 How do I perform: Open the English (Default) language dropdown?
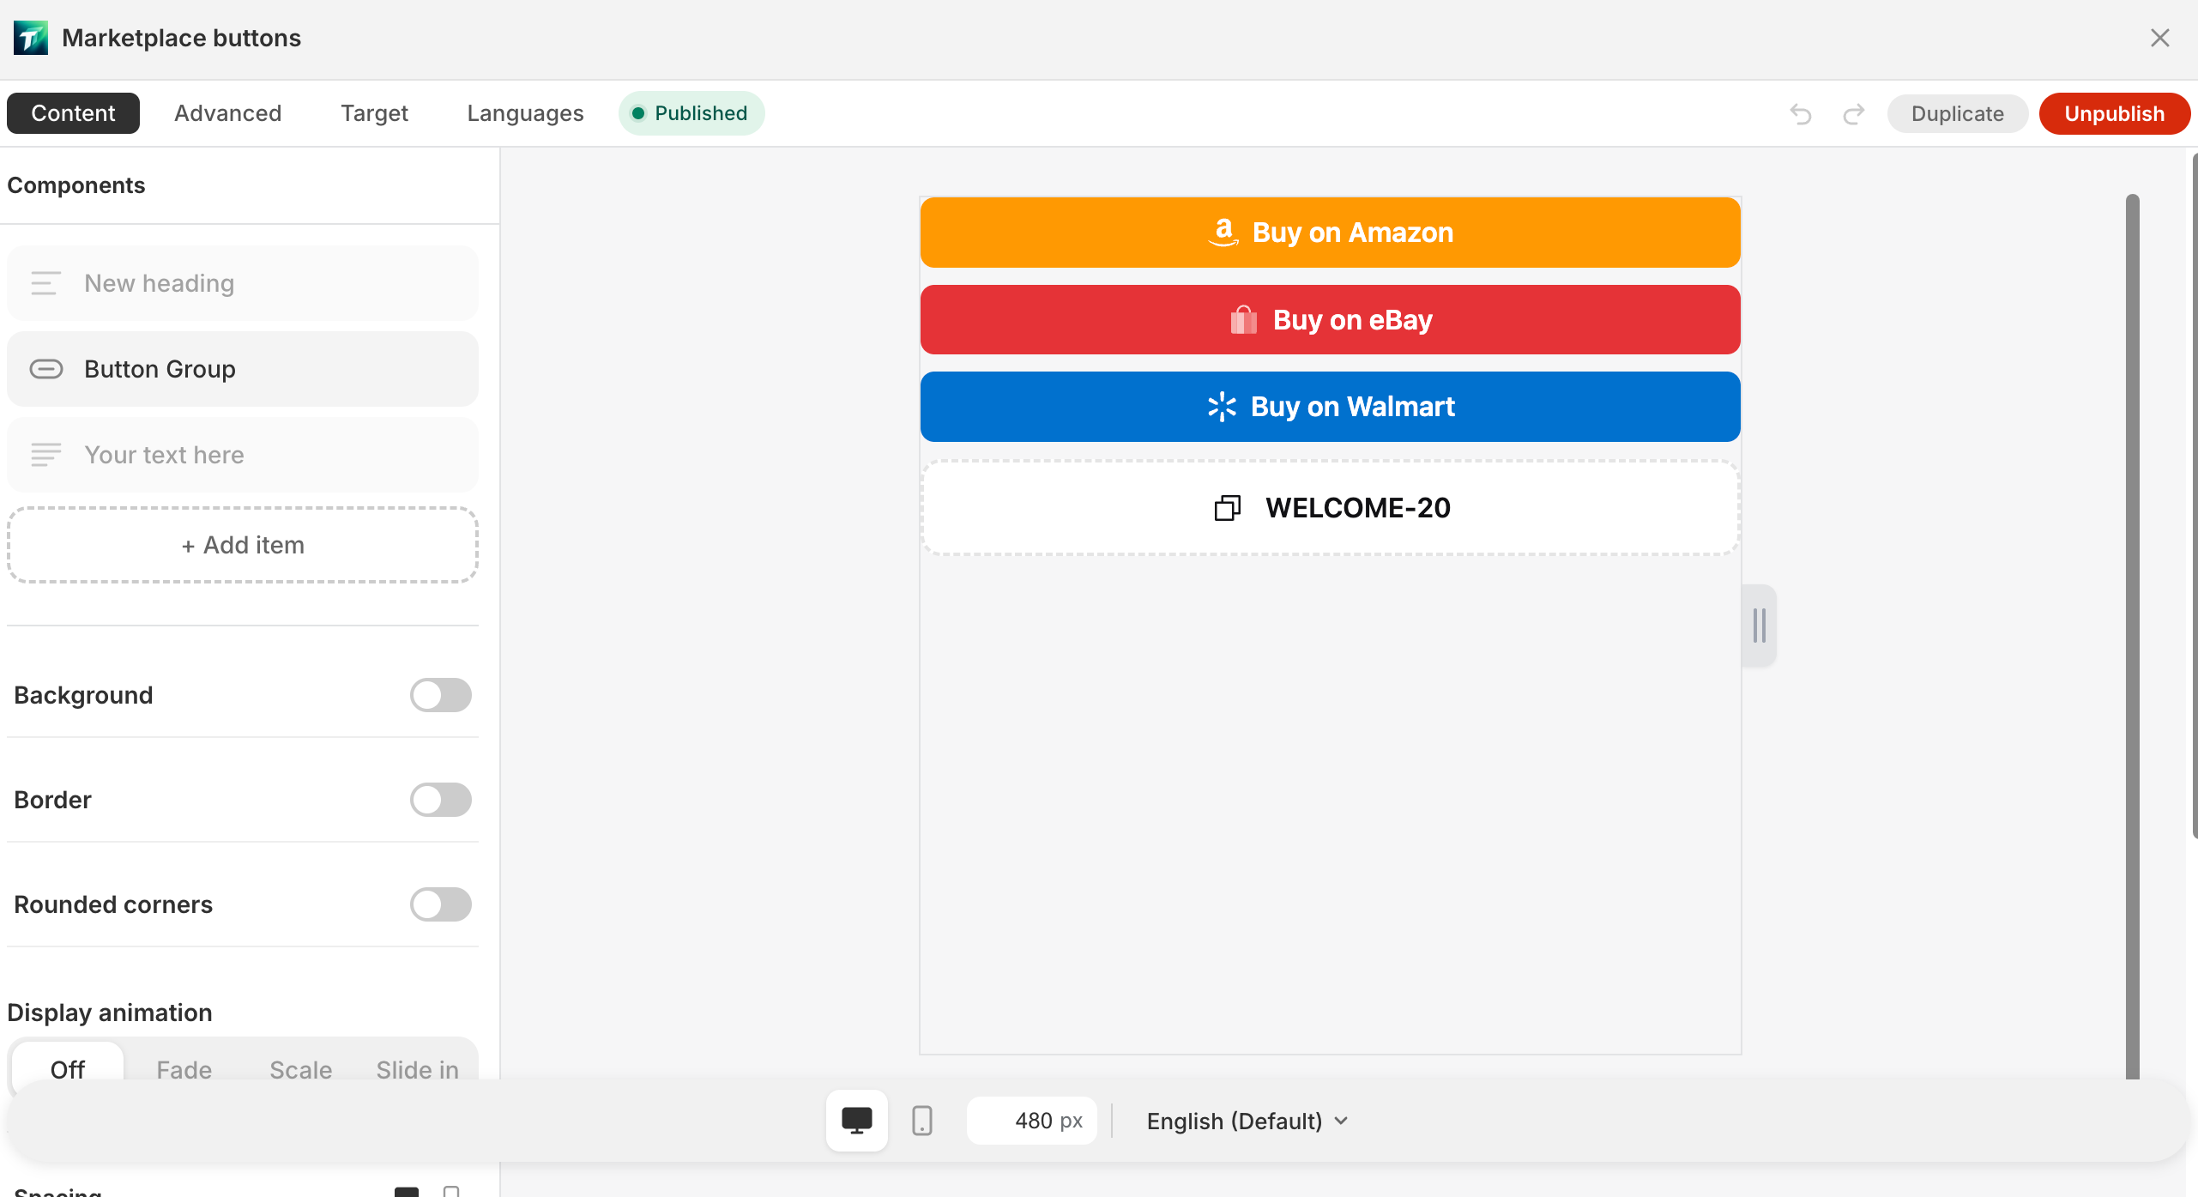pyautogui.click(x=1247, y=1121)
